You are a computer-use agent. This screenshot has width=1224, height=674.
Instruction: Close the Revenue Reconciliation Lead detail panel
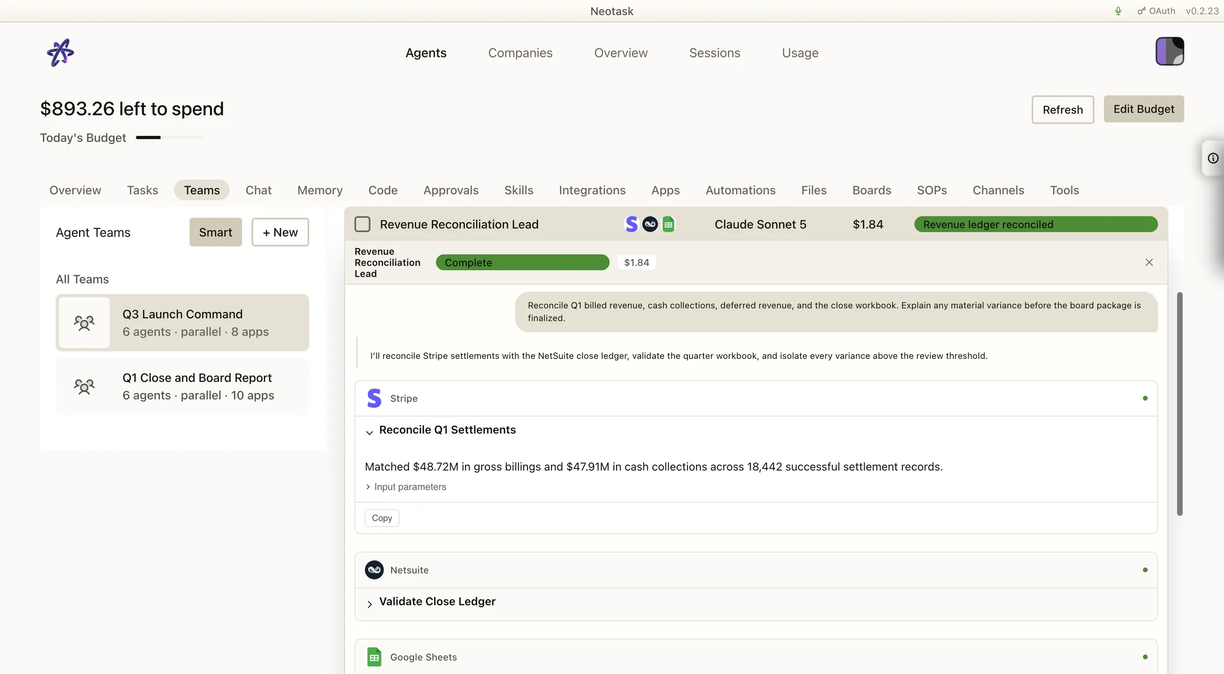(x=1149, y=262)
